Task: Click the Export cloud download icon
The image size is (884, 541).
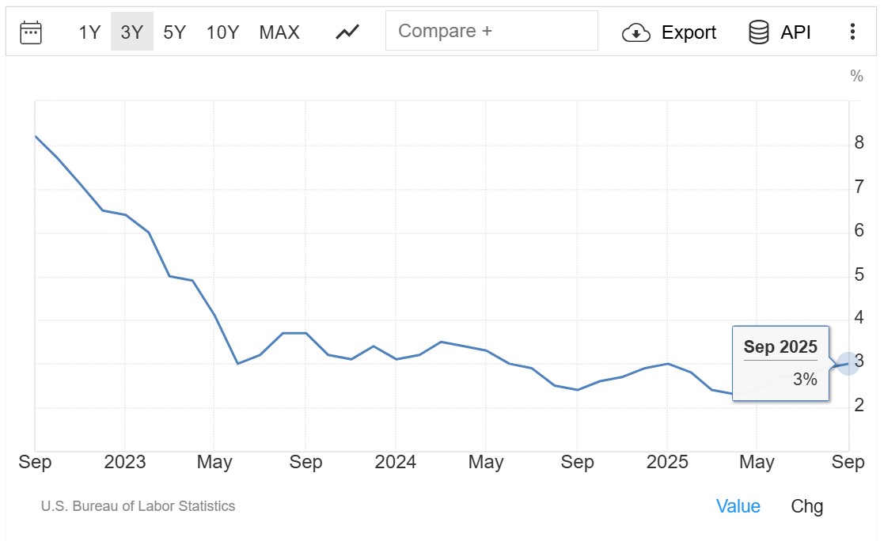Action: pos(636,32)
